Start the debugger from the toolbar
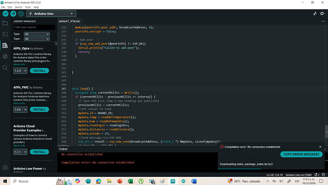This screenshot has width=328, height=185. (21, 14)
